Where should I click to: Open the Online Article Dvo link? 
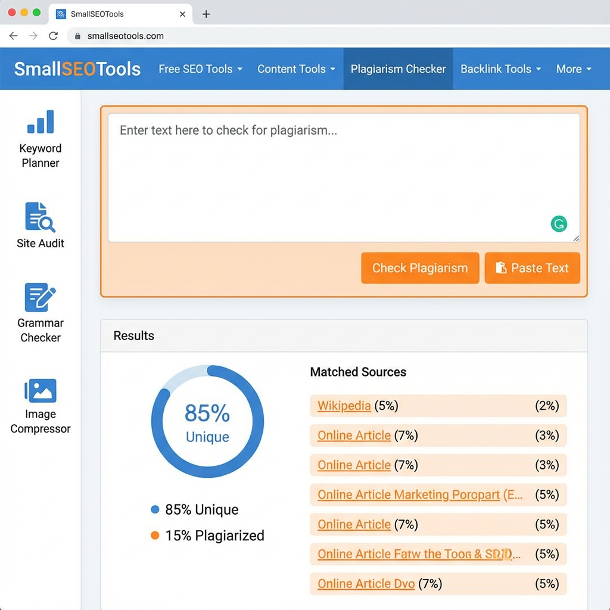366,584
